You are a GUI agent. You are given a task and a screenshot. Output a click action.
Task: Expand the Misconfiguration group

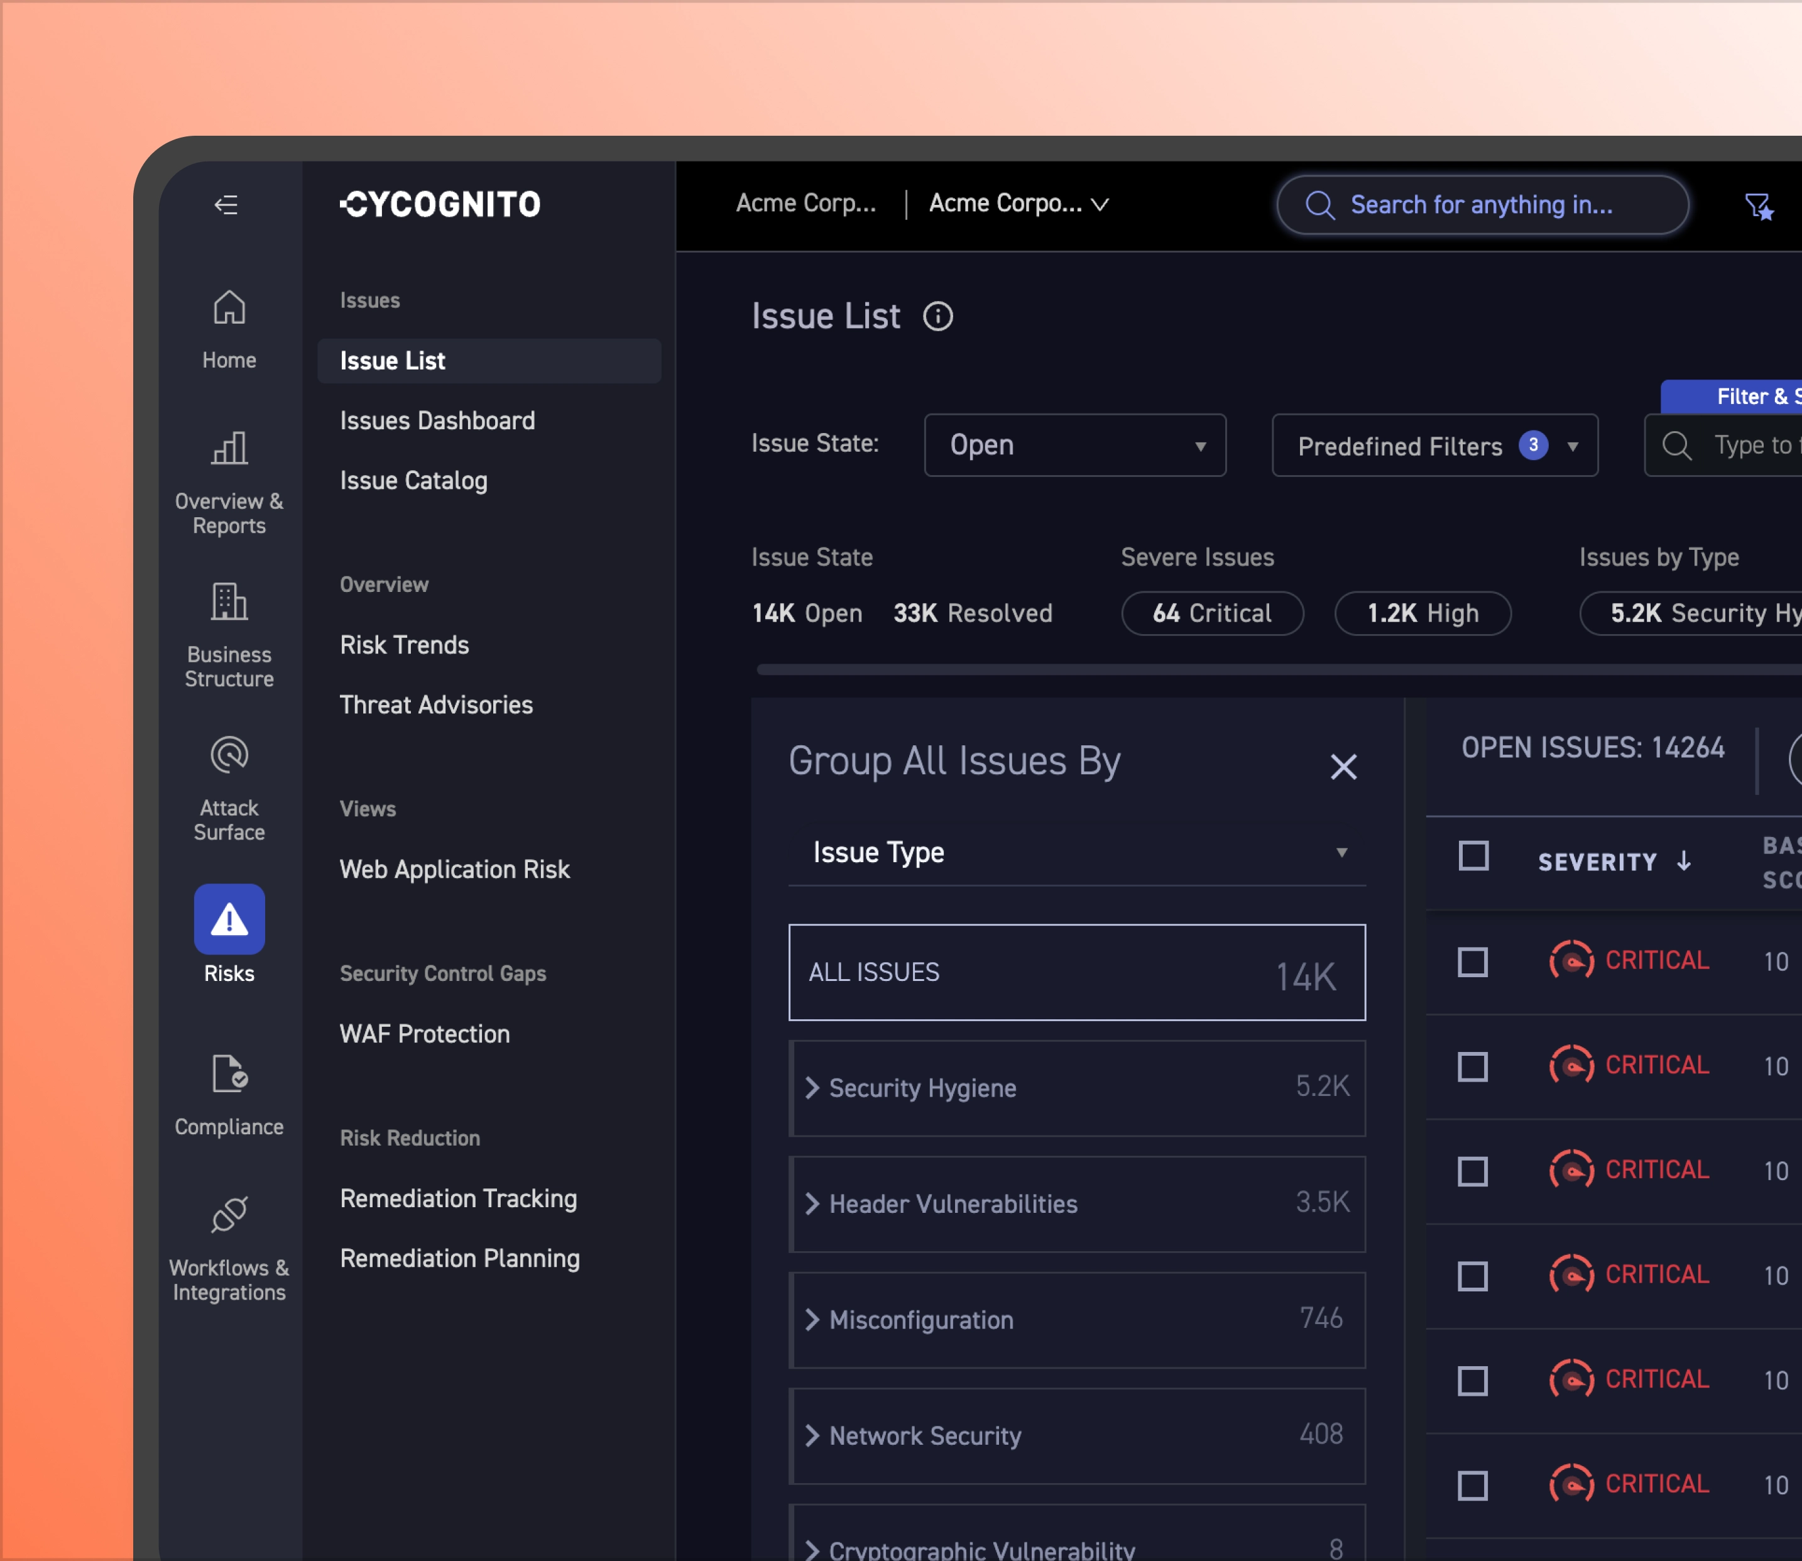click(1076, 1320)
